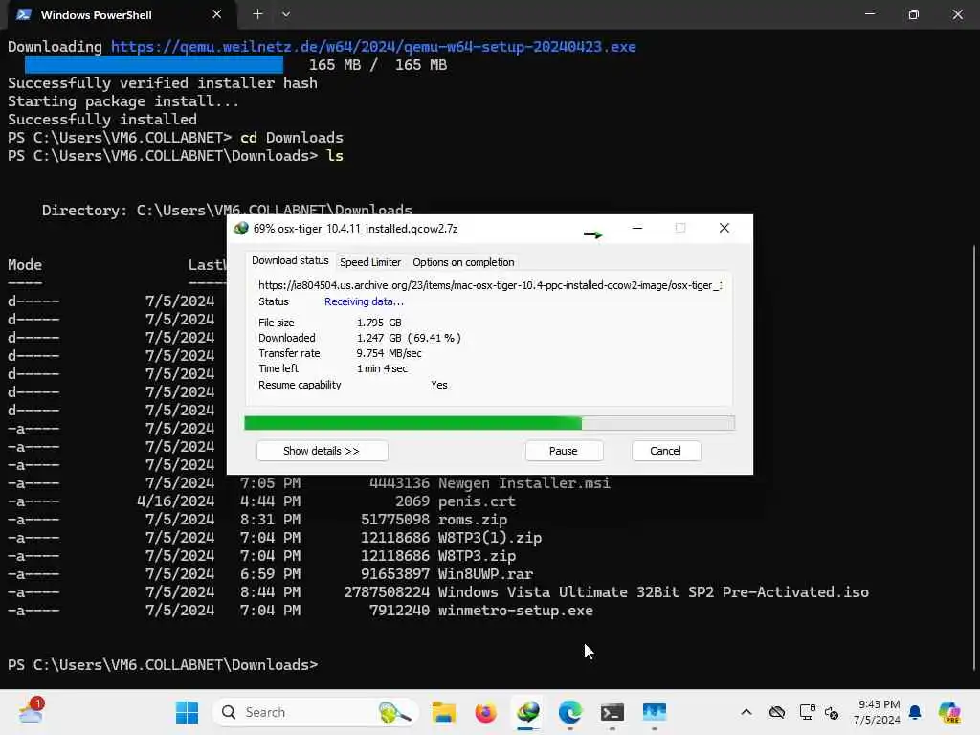Close the download dialog window
This screenshot has height=735, width=980.
pyautogui.click(x=724, y=228)
